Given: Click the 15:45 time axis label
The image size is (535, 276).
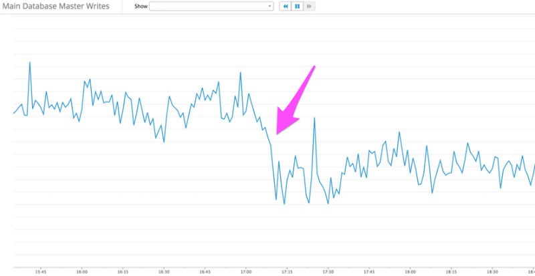Looking at the screenshot, I should click(x=41, y=272).
